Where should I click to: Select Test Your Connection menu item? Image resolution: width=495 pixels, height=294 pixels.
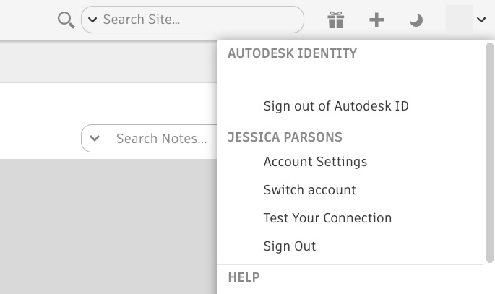click(x=327, y=218)
